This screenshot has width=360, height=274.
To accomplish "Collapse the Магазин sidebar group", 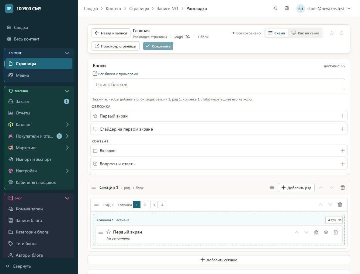I will click(67, 91).
